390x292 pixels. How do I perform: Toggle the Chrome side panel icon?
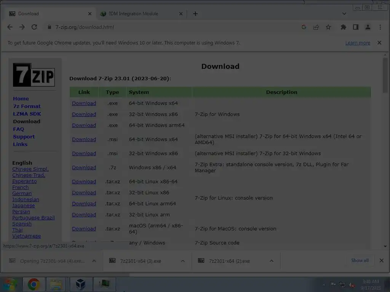click(x=356, y=27)
